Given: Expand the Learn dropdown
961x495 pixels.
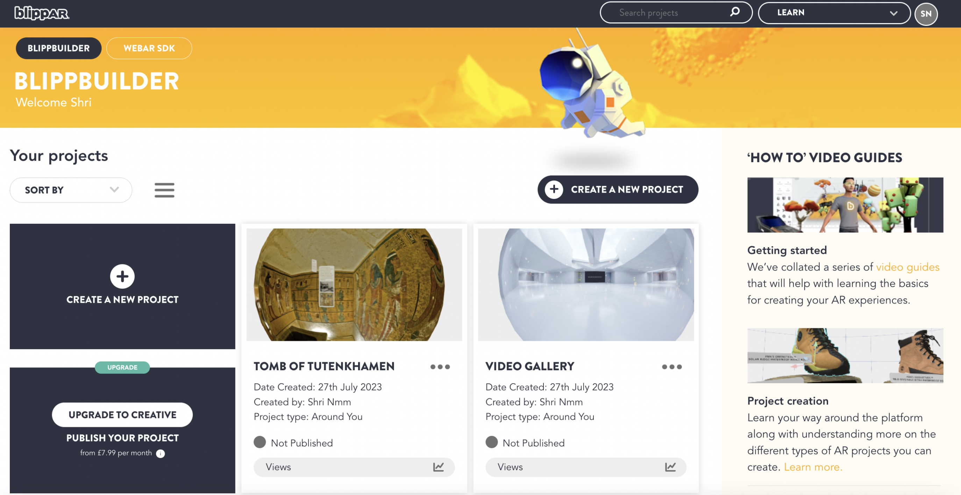Looking at the screenshot, I should (x=834, y=13).
